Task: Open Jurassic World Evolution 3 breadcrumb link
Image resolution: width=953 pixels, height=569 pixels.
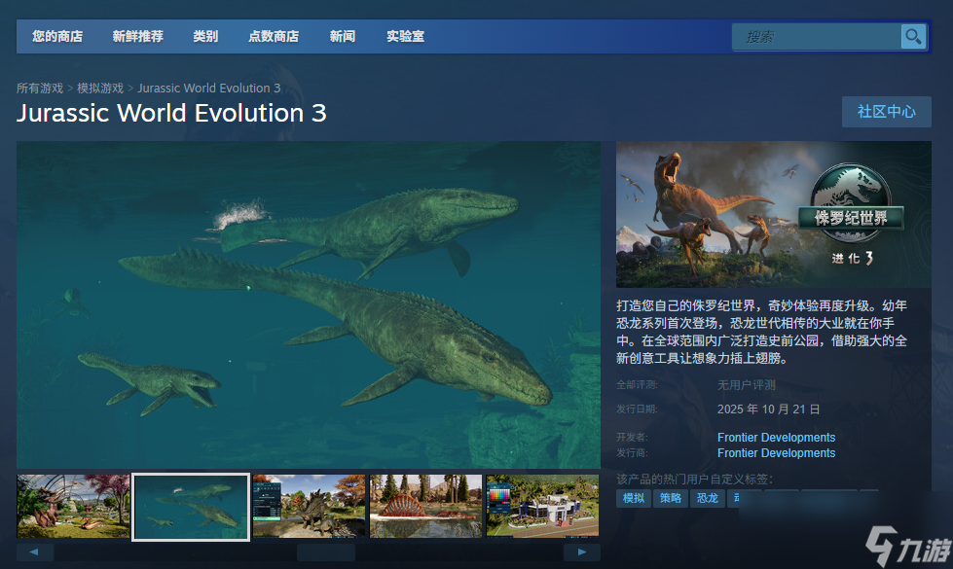Action: click(209, 89)
